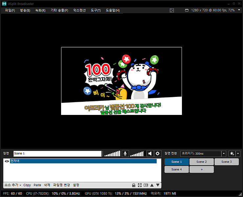Click Paste in the source toolbar
The height and width of the screenshot is (197, 243).
[37, 185]
